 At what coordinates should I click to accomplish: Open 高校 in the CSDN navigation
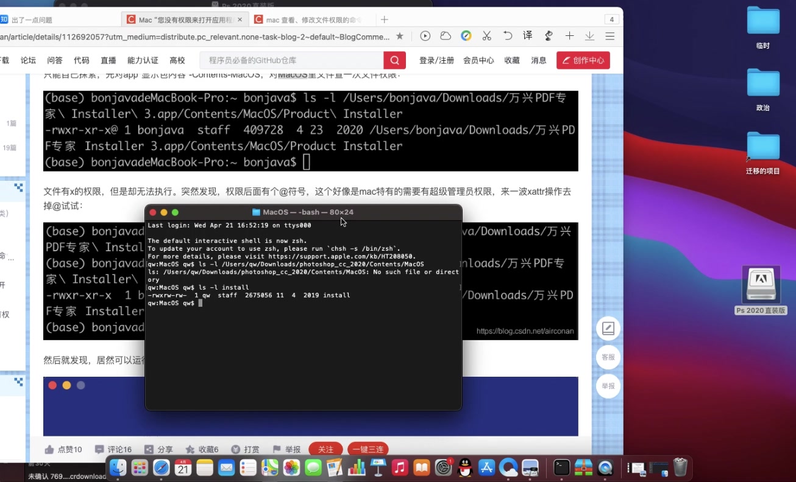pyautogui.click(x=177, y=60)
